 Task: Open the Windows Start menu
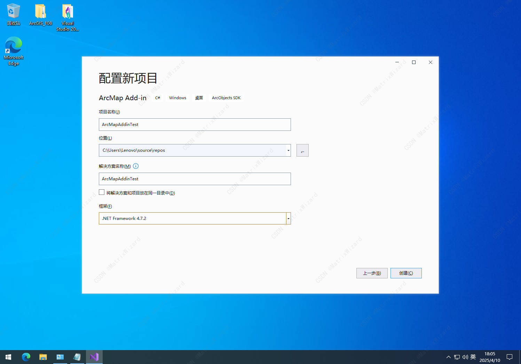[8, 357]
